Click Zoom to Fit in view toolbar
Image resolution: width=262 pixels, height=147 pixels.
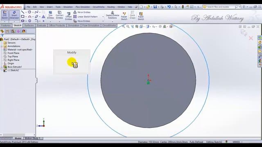click(x=123, y=26)
